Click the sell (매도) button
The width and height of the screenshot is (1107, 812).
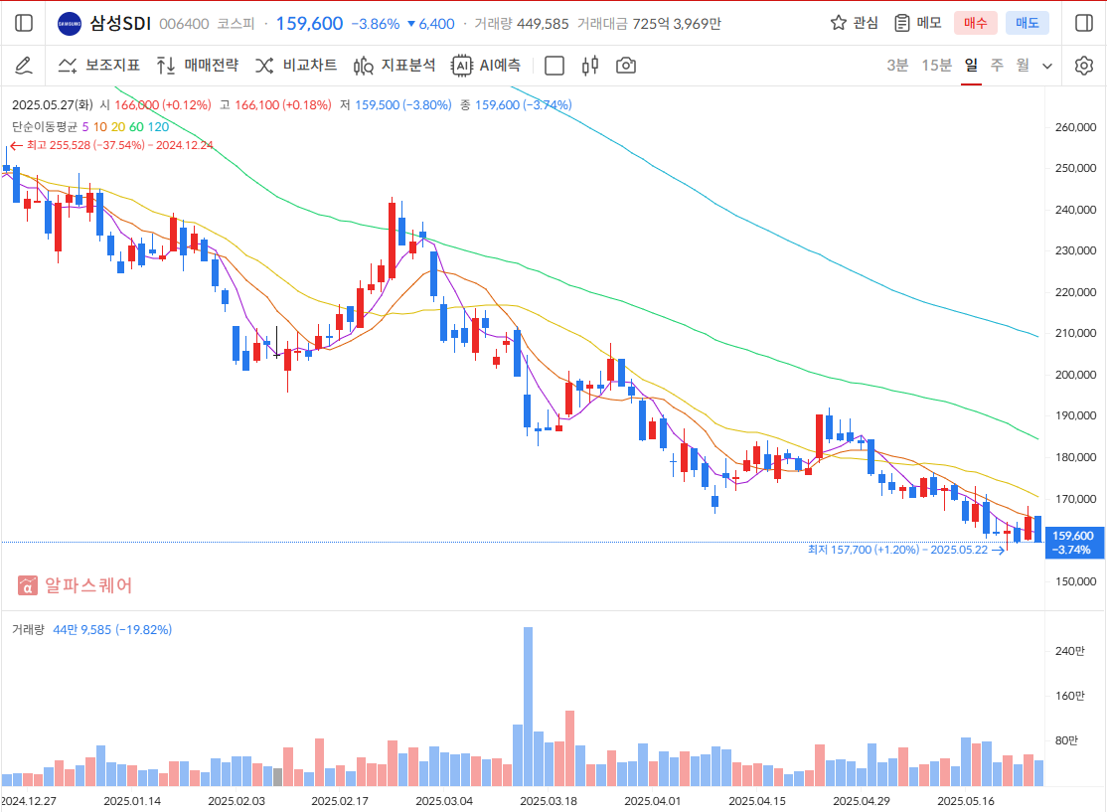coord(1028,23)
